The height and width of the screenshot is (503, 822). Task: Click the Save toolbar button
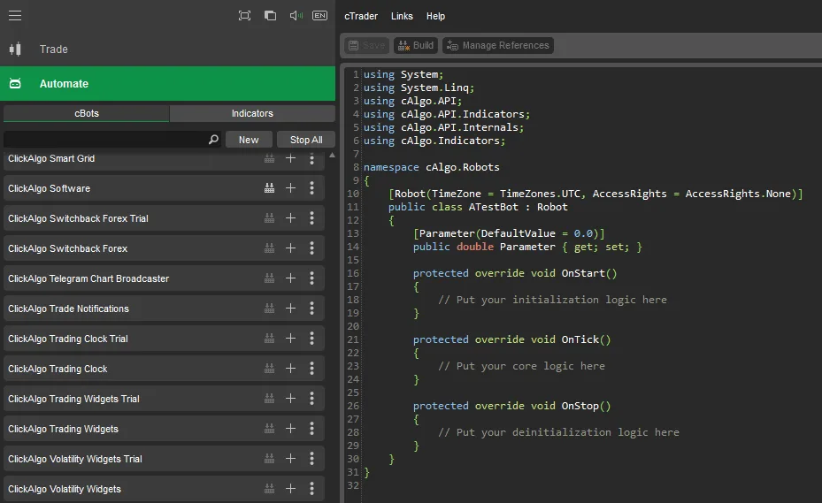[367, 46]
